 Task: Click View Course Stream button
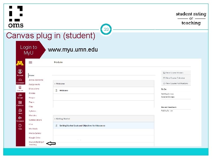(176, 73)
